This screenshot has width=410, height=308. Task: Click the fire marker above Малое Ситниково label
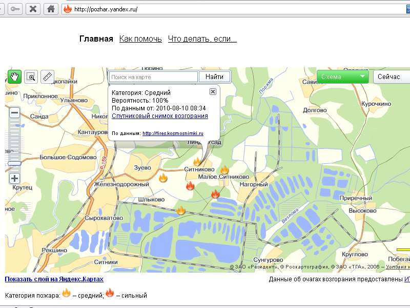tap(224, 169)
